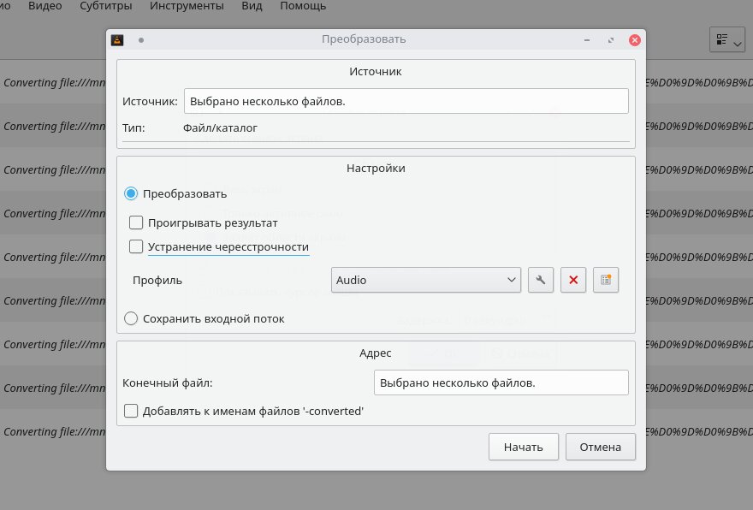
Task: Minimize the Преобразовать dialog
Action: click(587, 40)
